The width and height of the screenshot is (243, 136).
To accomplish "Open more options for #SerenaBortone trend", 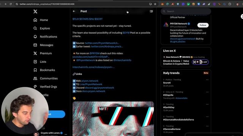I will click(207, 126).
